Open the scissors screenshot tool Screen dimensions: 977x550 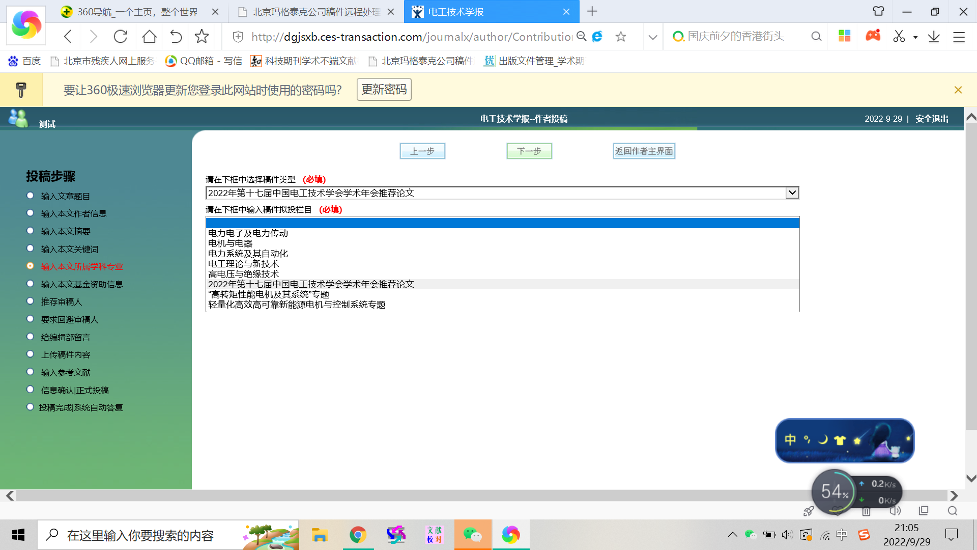coord(899,37)
